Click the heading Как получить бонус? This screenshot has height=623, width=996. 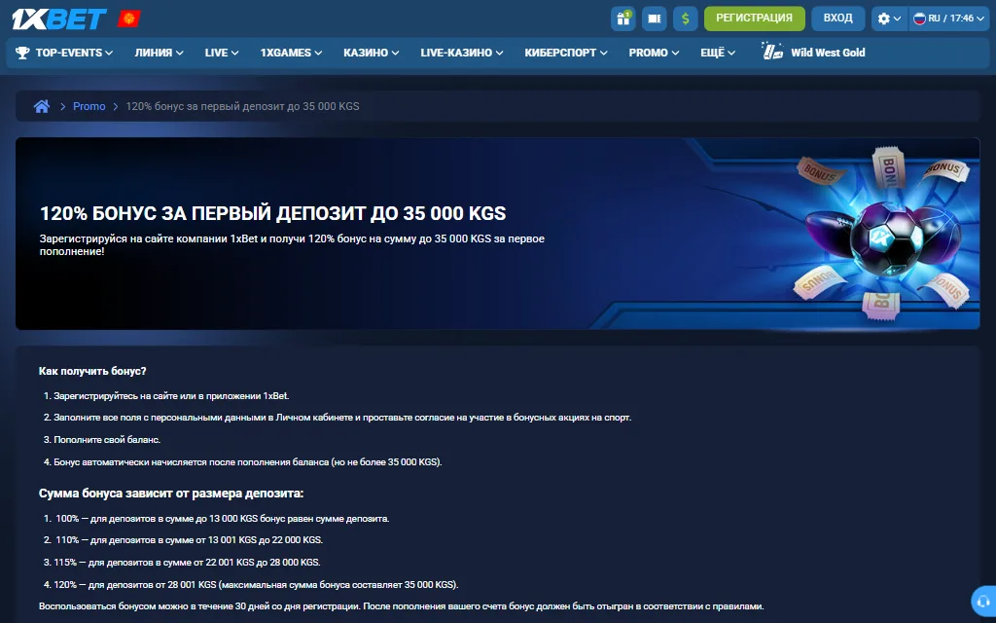coord(92,371)
